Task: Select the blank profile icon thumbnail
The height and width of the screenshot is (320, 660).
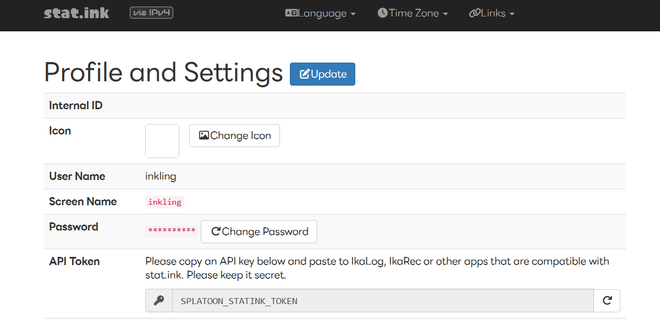Action: (162, 141)
